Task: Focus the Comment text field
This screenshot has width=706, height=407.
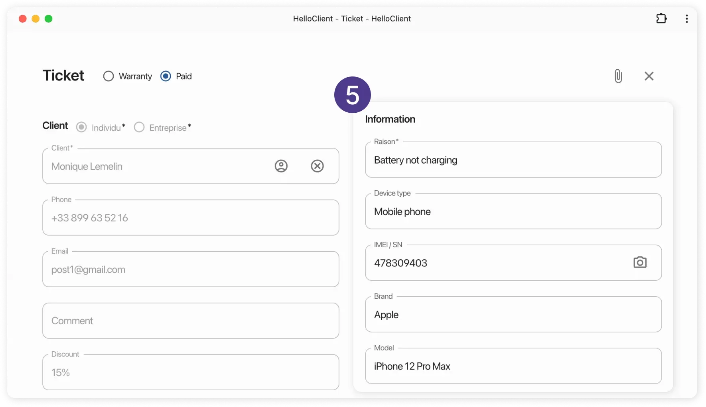Action: 191,321
